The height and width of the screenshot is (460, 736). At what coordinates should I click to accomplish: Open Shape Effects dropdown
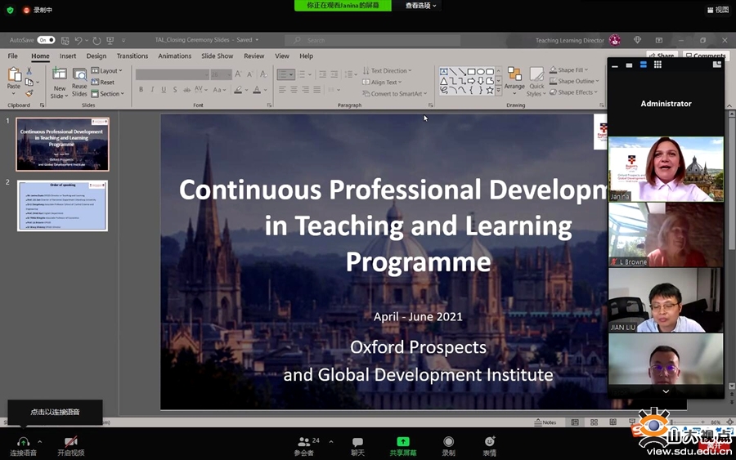tap(573, 92)
